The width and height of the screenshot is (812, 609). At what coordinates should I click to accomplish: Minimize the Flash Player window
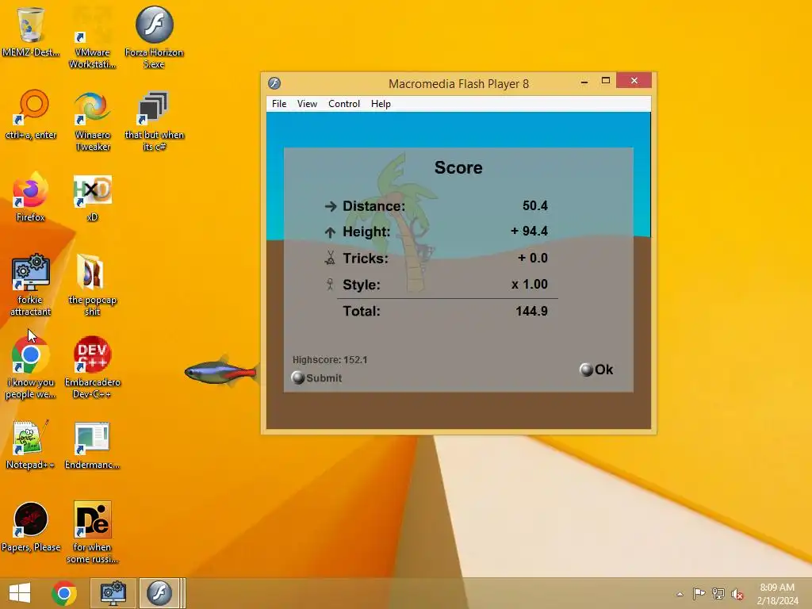coord(584,82)
